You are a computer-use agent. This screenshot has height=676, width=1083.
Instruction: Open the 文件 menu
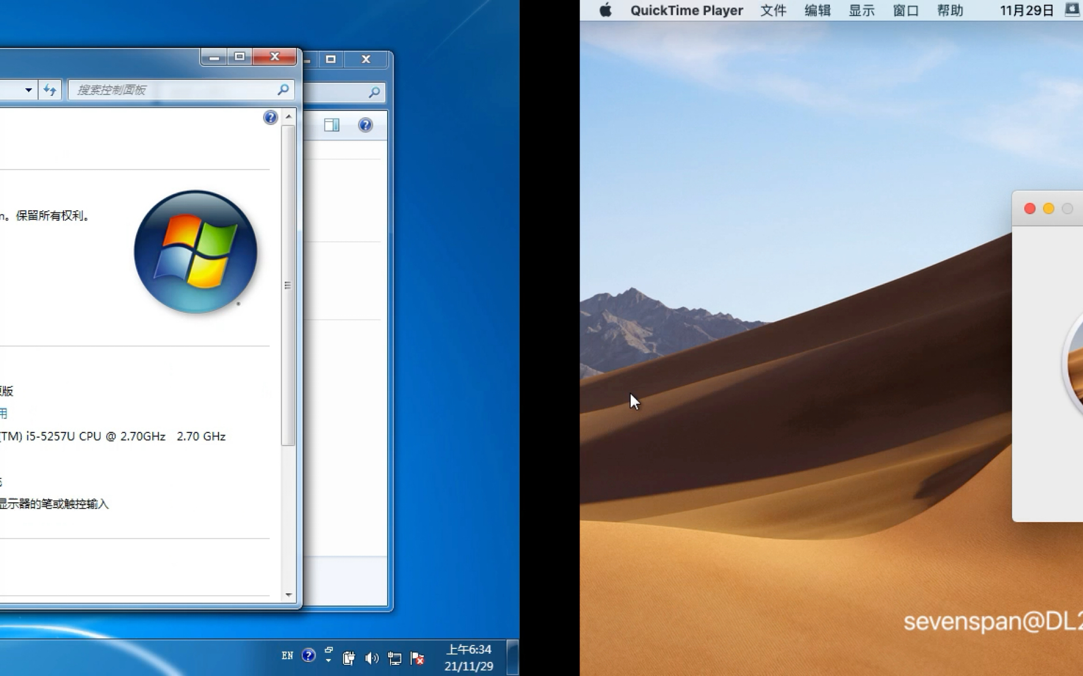pyautogui.click(x=773, y=10)
